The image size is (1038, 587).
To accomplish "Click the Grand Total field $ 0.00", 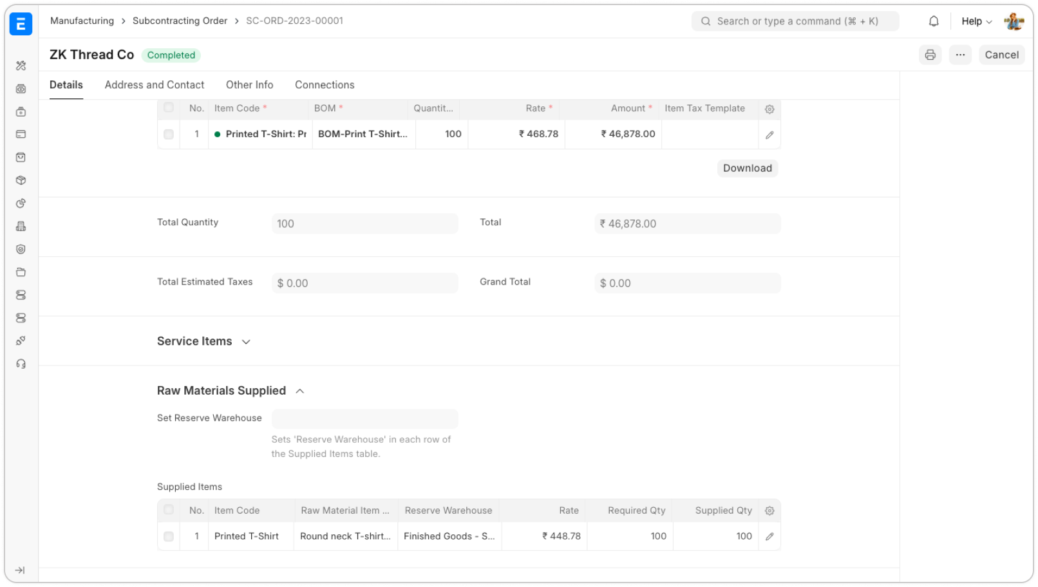I will click(x=688, y=283).
